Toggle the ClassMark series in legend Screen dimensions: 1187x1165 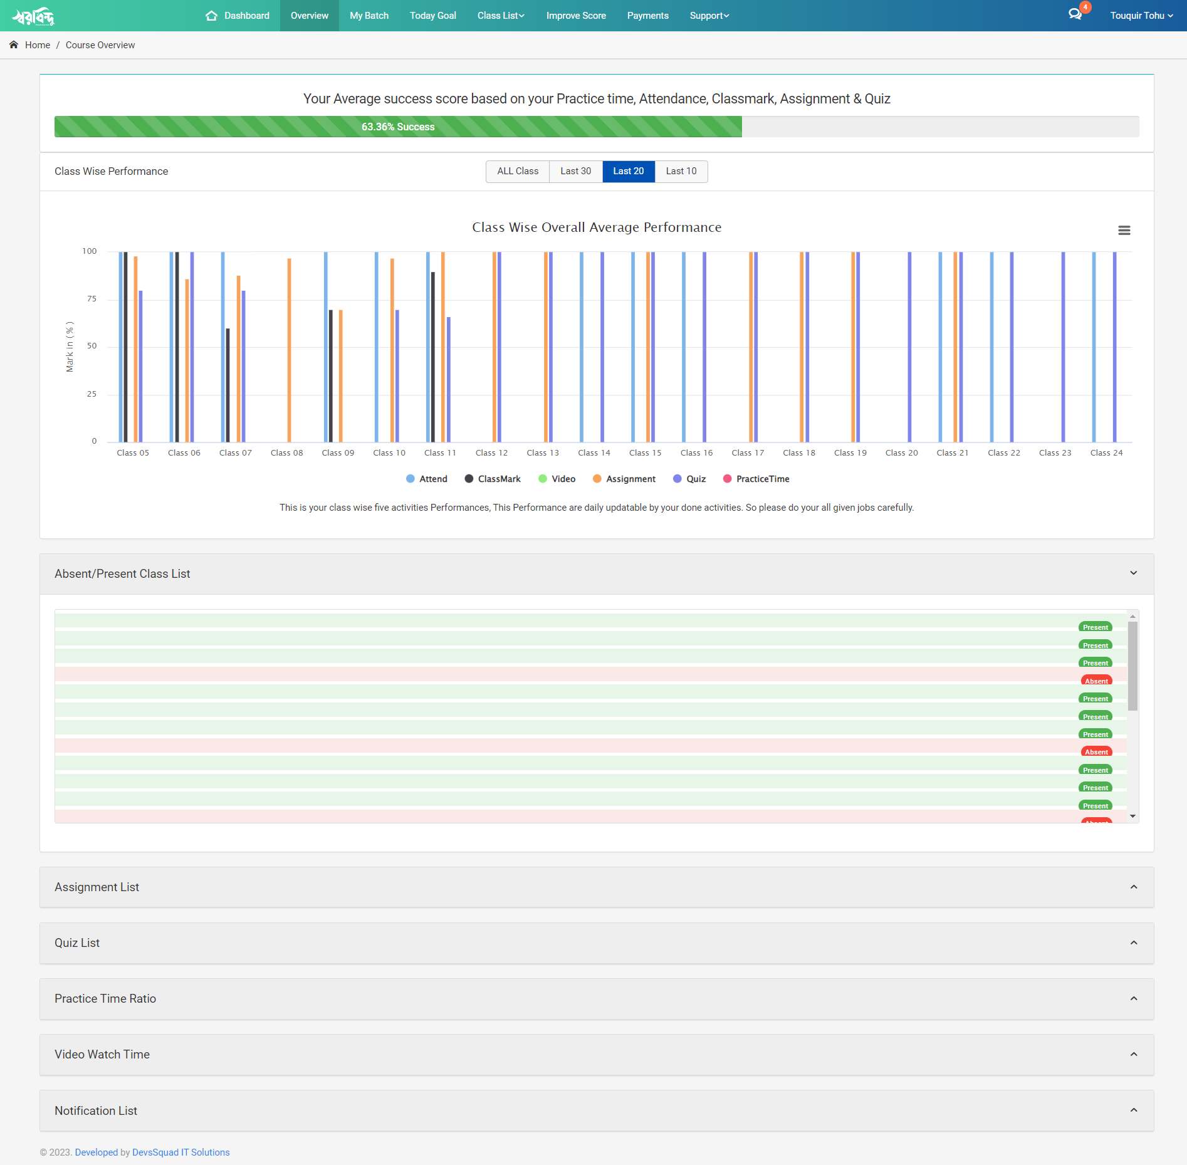[x=493, y=479]
